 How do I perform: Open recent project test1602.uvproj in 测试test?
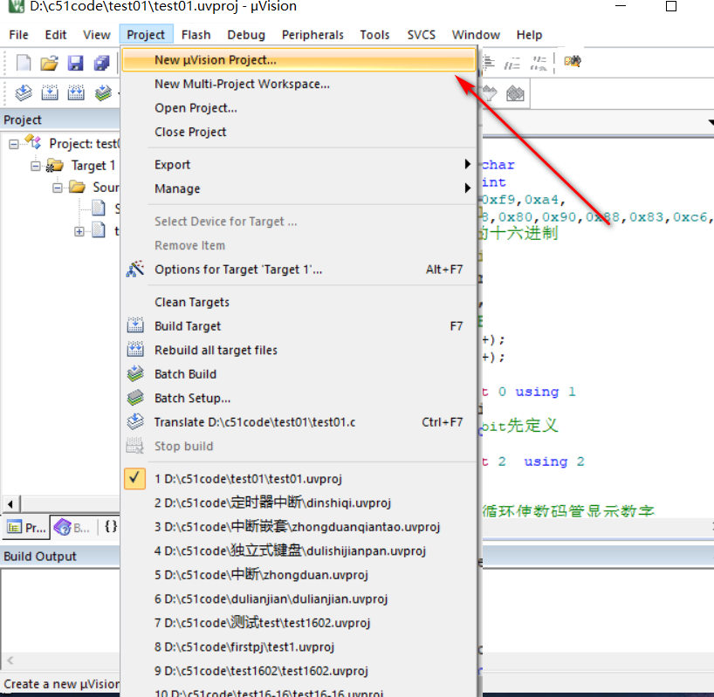(299, 623)
